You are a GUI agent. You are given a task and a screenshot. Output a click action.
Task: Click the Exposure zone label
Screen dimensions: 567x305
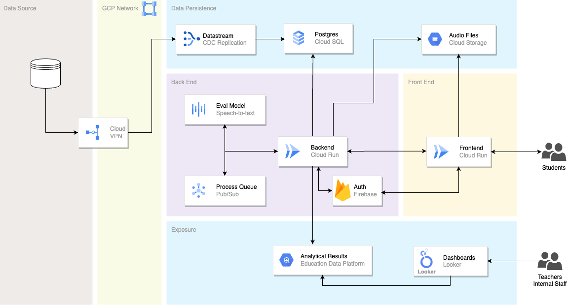[x=184, y=230]
